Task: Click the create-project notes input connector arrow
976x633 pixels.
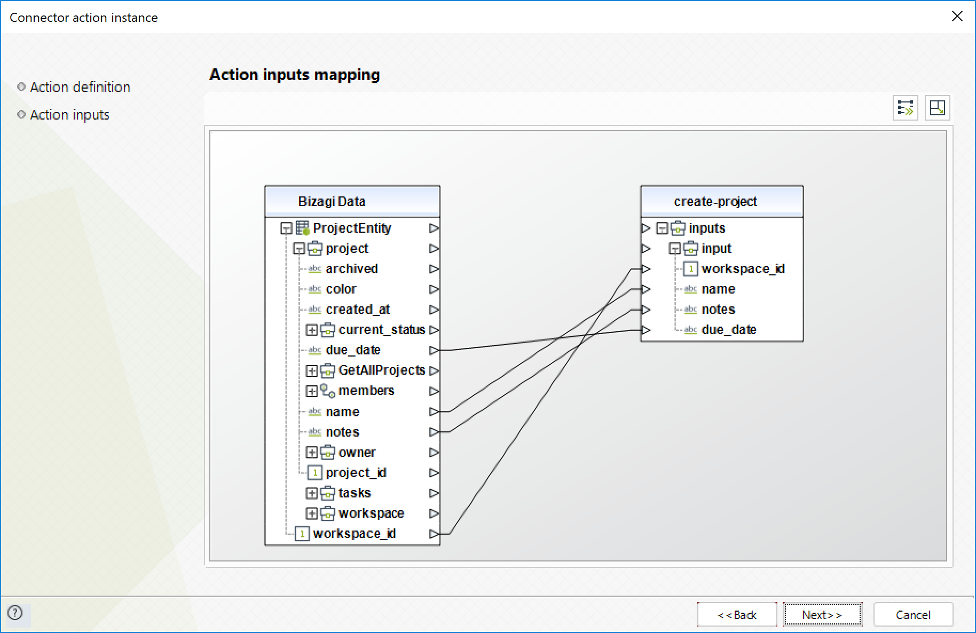Action: (646, 310)
